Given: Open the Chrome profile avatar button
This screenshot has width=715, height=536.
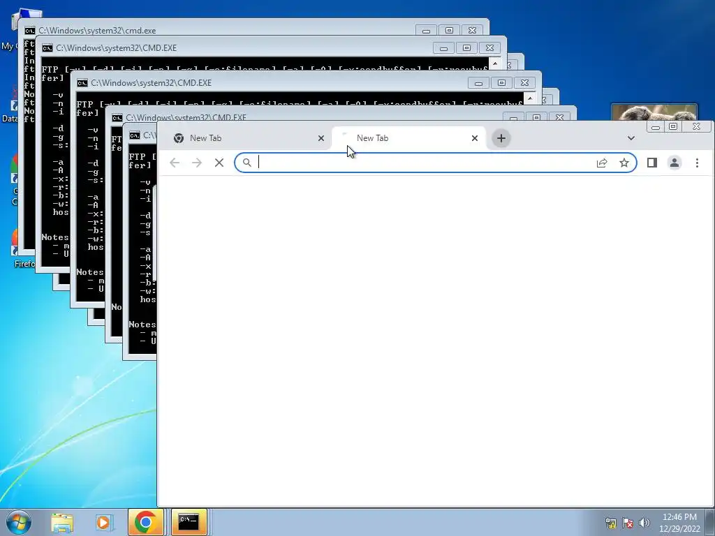Looking at the screenshot, I should [x=675, y=163].
